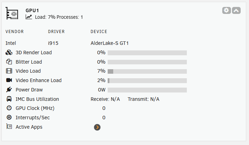Click the Video Load progress bar

pos(147,71)
